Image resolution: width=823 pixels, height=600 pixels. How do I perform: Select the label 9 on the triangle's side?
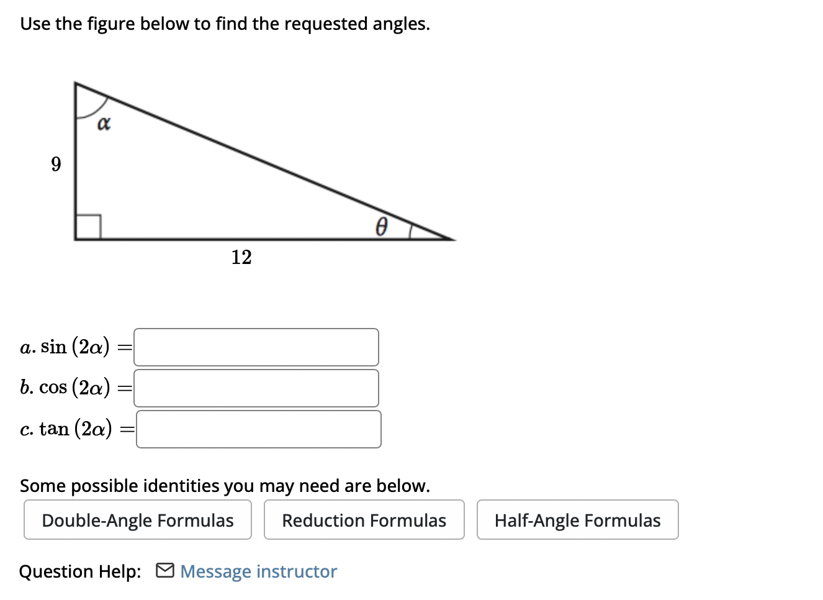coord(56,163)
